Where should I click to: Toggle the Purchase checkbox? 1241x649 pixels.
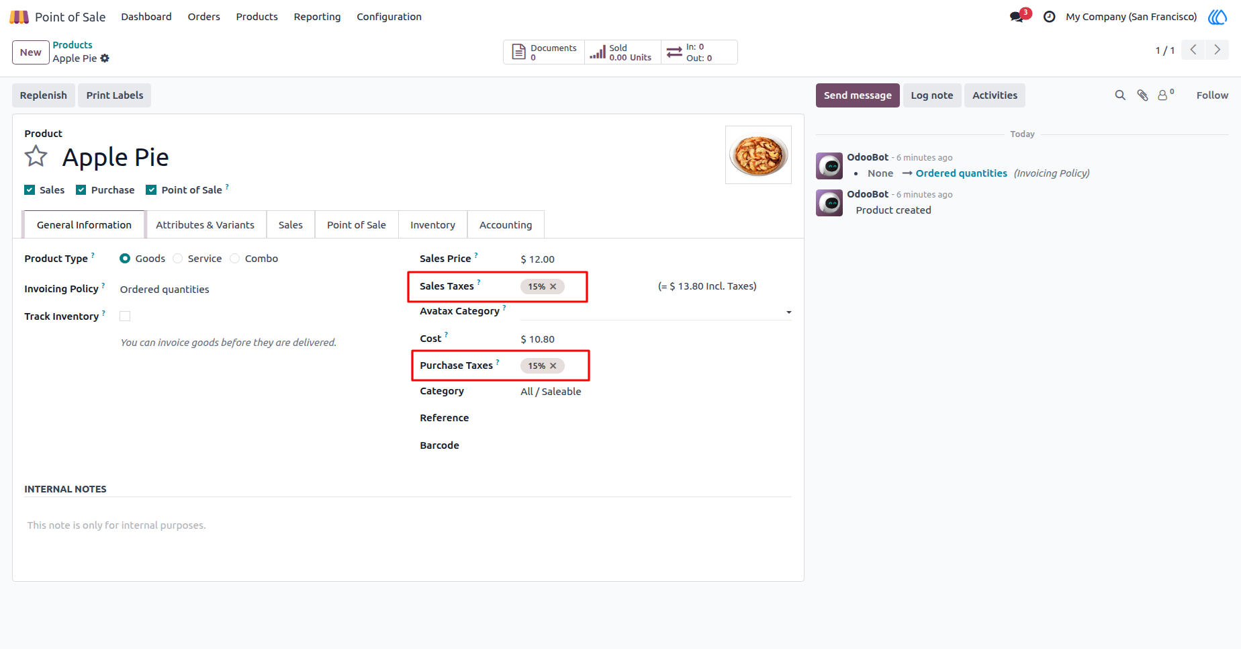pyautogui.click(x=81, y=190)
